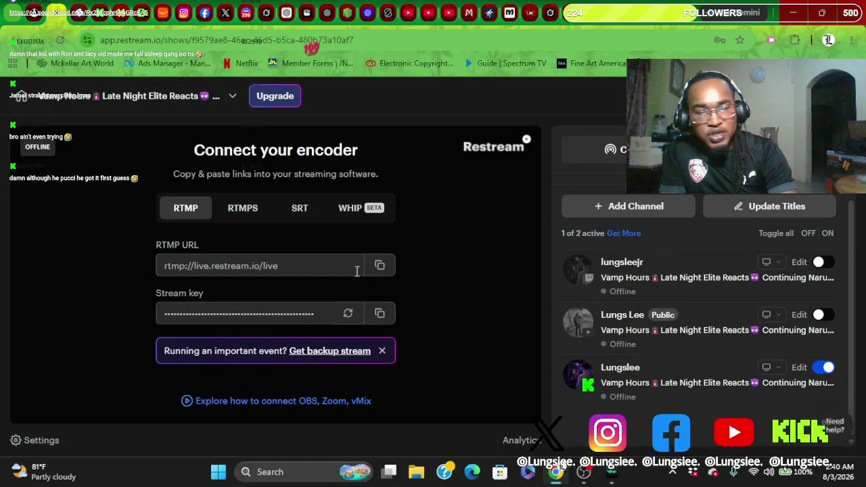Open the Netflix bookmark

click(240, 63)
